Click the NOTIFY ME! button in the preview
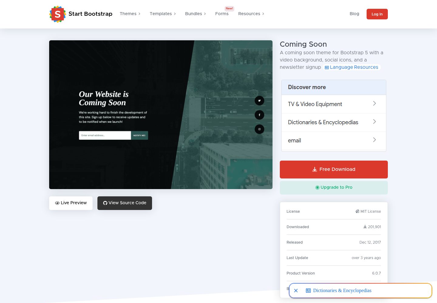The width and height of the screenshot is (437, 303). [139, 135]
